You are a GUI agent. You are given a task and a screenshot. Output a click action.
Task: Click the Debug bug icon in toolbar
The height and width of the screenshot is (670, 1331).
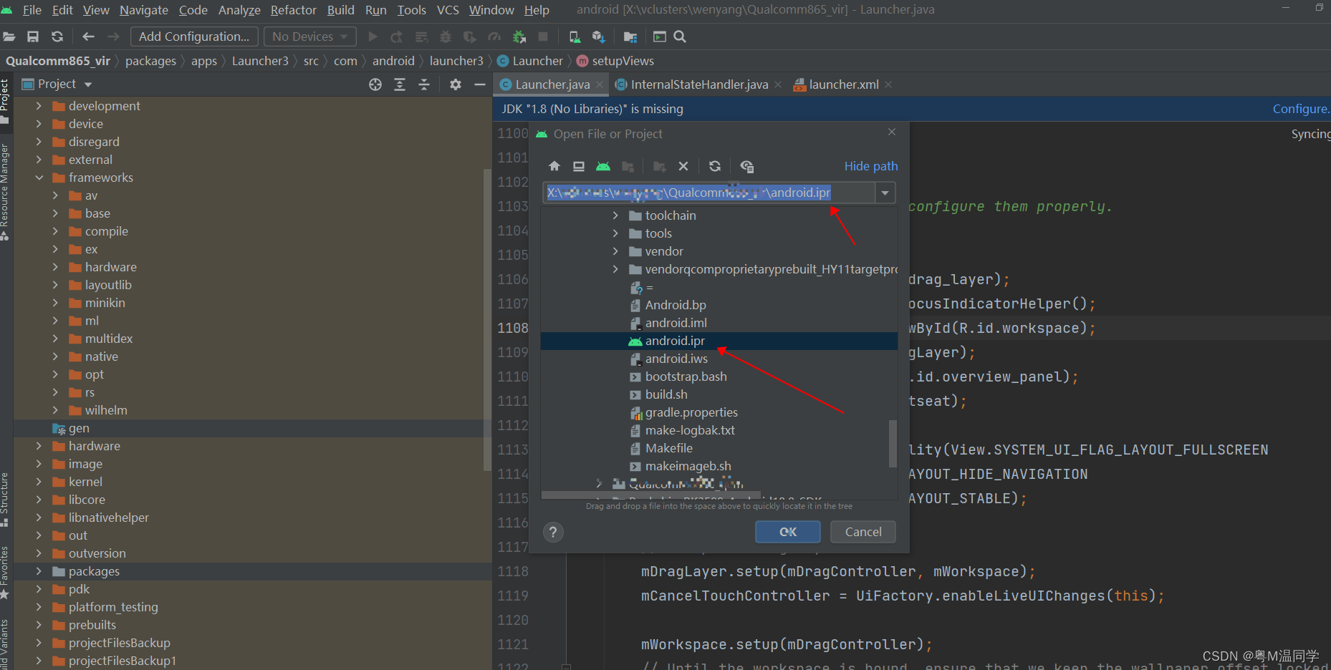click(444, 37)
